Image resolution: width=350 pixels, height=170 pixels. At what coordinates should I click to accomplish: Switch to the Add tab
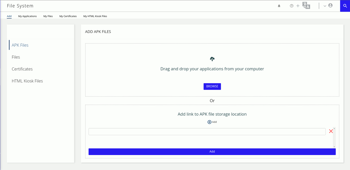(x=9, y=16)
